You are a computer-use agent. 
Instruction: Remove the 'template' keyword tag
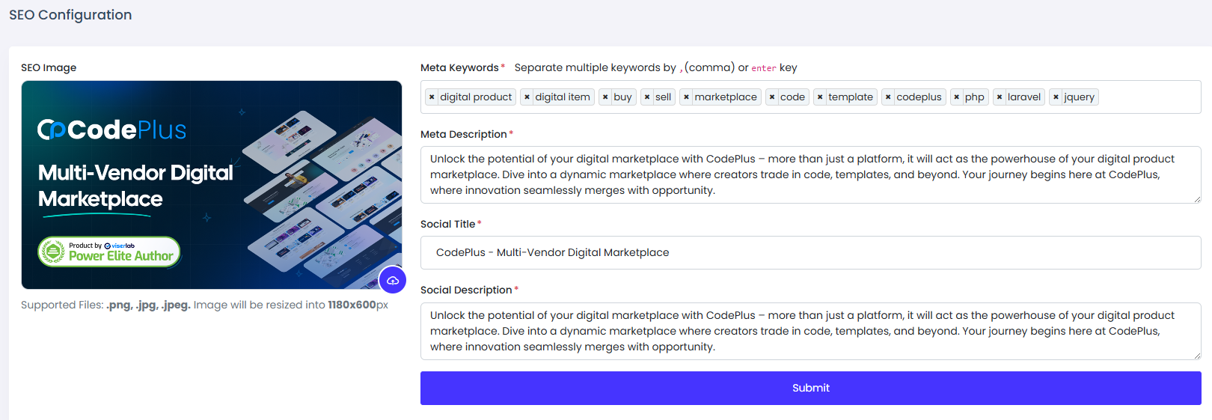[x=820, y=97]
